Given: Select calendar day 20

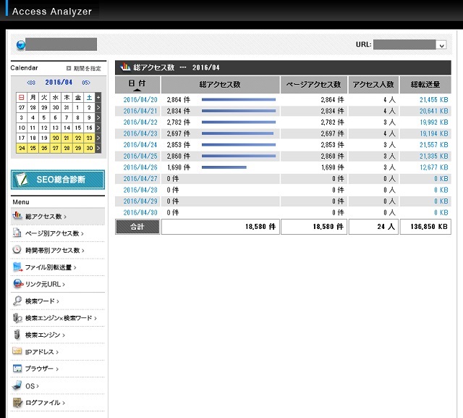Looking at the screenshot, I should [x=56, y=138].
